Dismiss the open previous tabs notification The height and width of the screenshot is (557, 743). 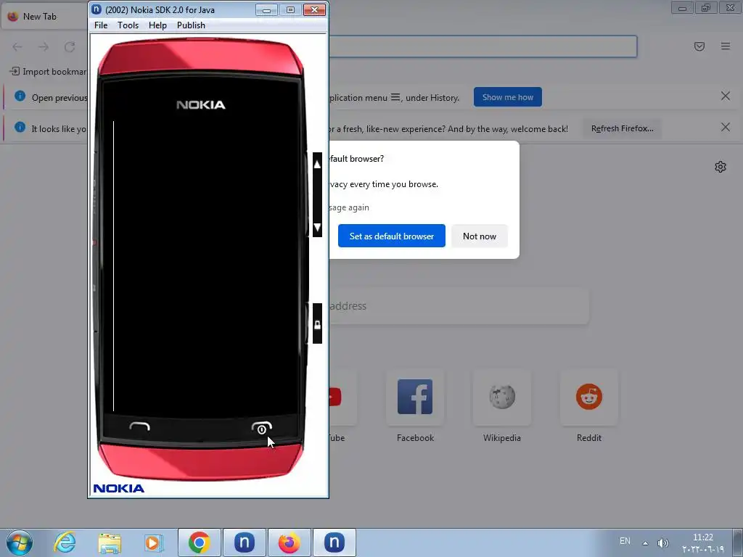click(x=725, y=96)
